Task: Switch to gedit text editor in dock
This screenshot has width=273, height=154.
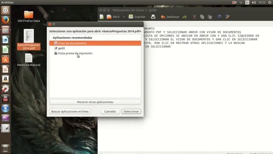Action: 6,128
